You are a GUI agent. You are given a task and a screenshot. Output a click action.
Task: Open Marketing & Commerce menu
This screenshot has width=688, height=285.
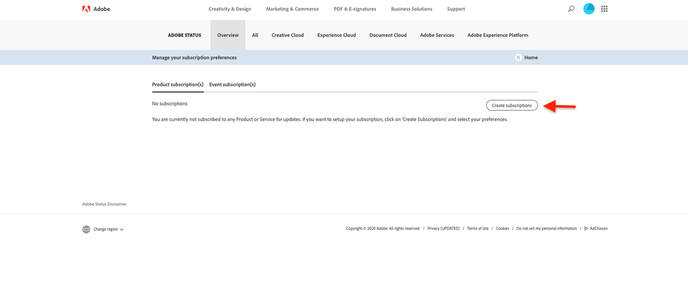[x=292, y=9]
